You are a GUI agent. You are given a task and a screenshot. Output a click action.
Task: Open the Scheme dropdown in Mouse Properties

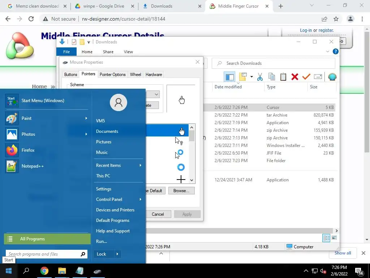[x=156, y=94]
